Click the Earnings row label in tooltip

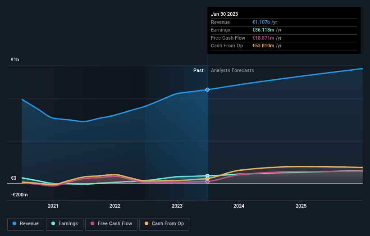pos(220,30)
